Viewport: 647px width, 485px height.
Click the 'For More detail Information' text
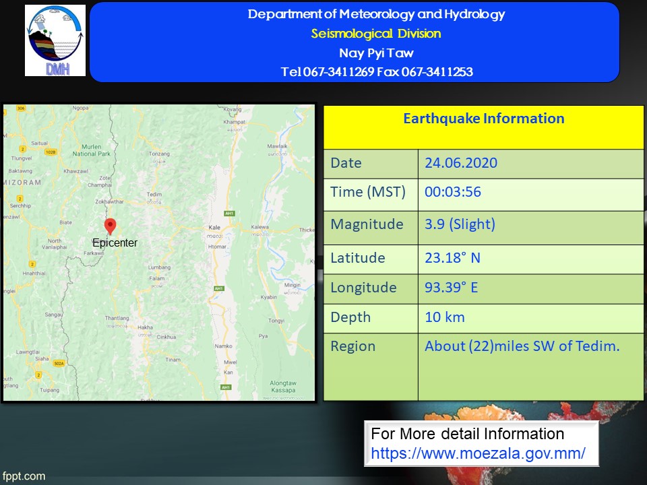point(467,434)
